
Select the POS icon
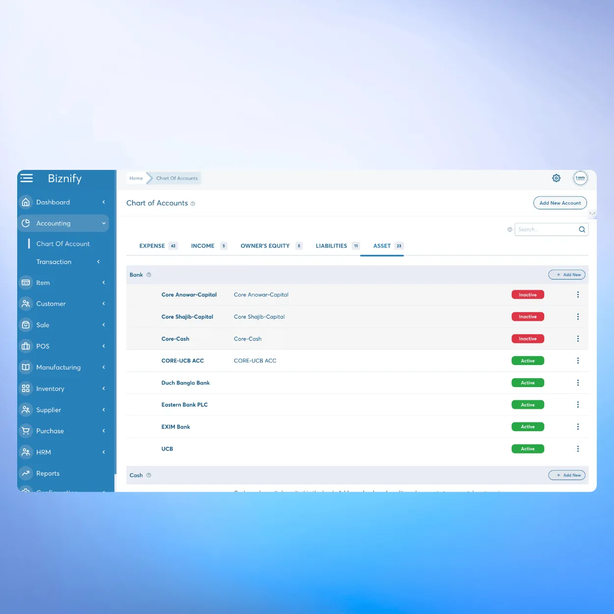[x=26, y=346]
